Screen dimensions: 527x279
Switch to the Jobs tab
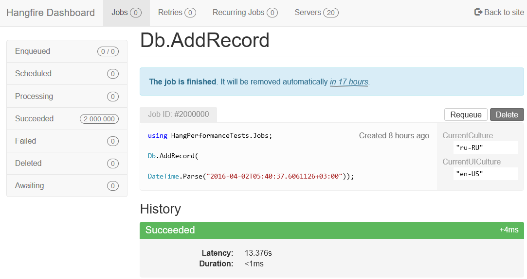tap(126, 13)
